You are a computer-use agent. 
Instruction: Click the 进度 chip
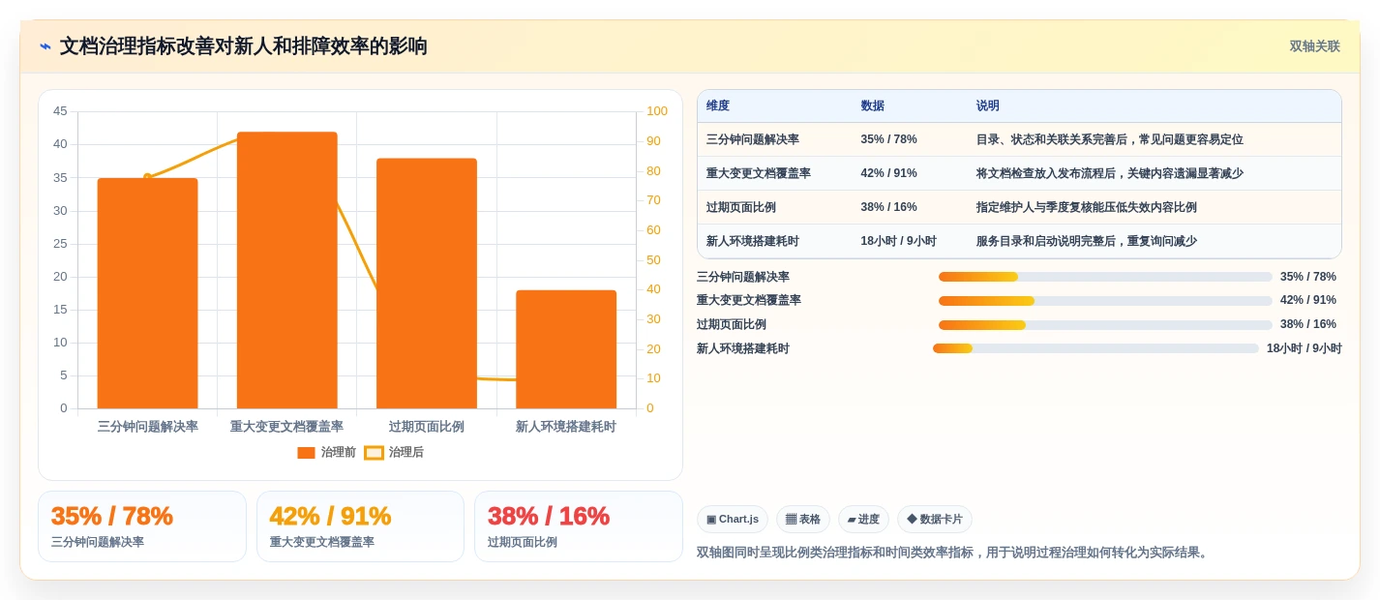tap(863, 520)
